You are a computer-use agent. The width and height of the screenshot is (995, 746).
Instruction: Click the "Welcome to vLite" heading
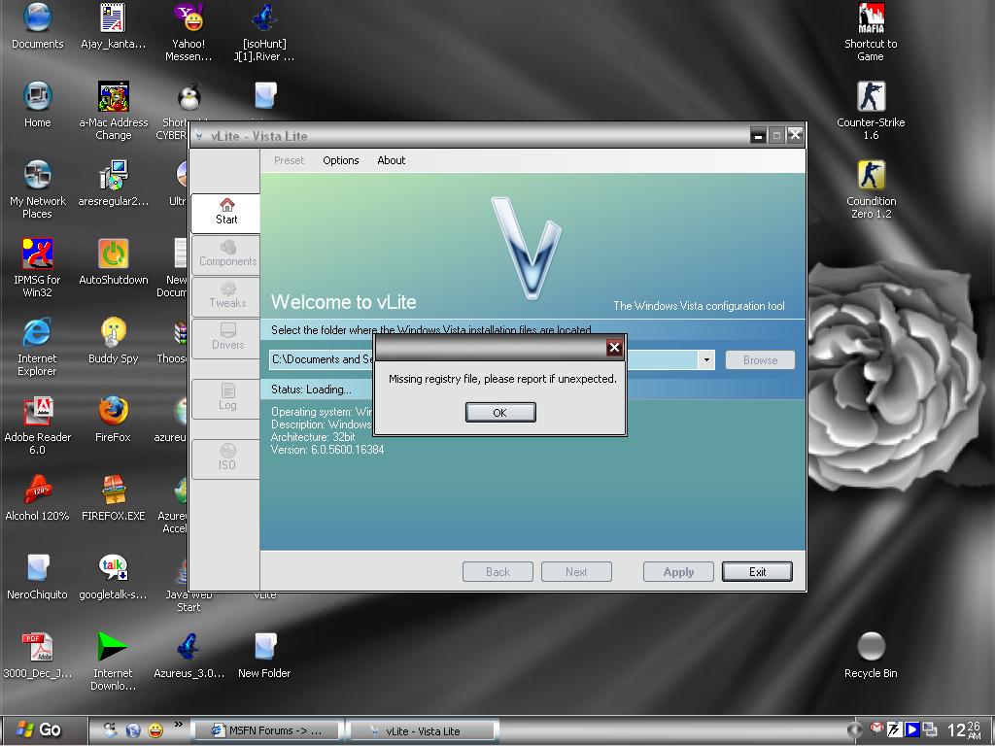[343, 302]
